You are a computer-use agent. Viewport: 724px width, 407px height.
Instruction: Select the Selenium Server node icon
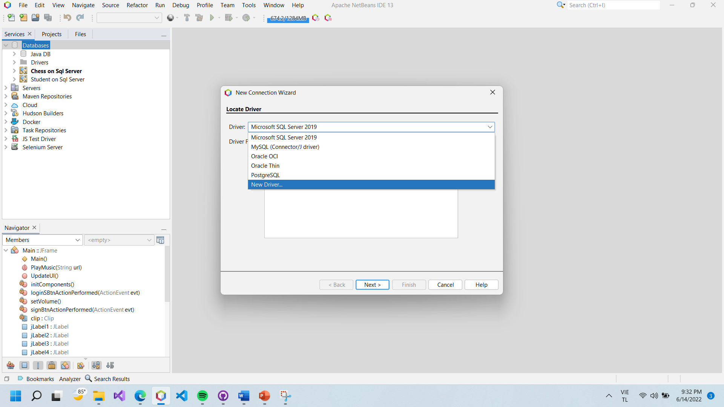15,147
